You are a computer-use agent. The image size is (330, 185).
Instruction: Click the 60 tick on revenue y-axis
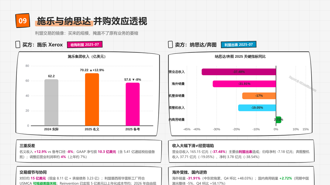tap(27, 81)
